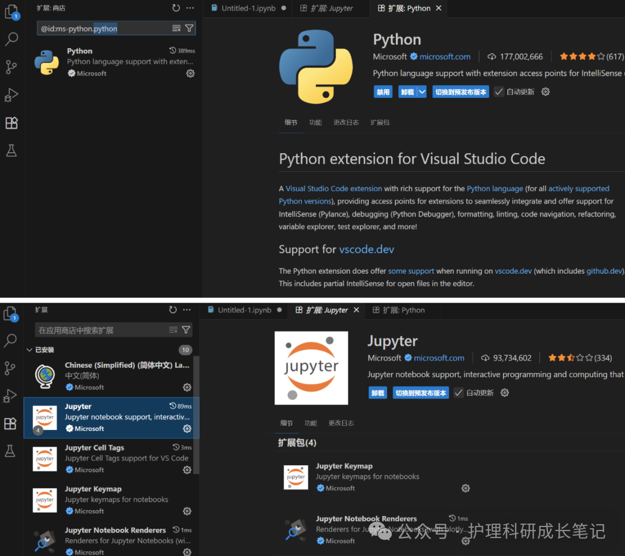Open more actions ellipsis in bottom window sidebar
The width and height of the screenshot is (625, 556).
click(187, 310)
